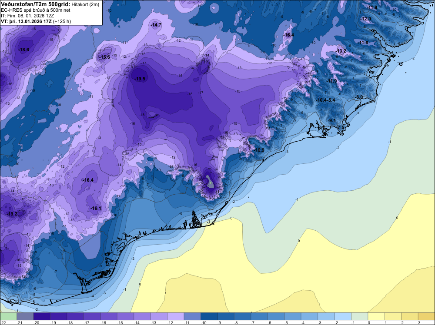The height and width of the screenshot is (325, 435).
Task: Click the legend scale label "-1"
Action: coord(353,322)
